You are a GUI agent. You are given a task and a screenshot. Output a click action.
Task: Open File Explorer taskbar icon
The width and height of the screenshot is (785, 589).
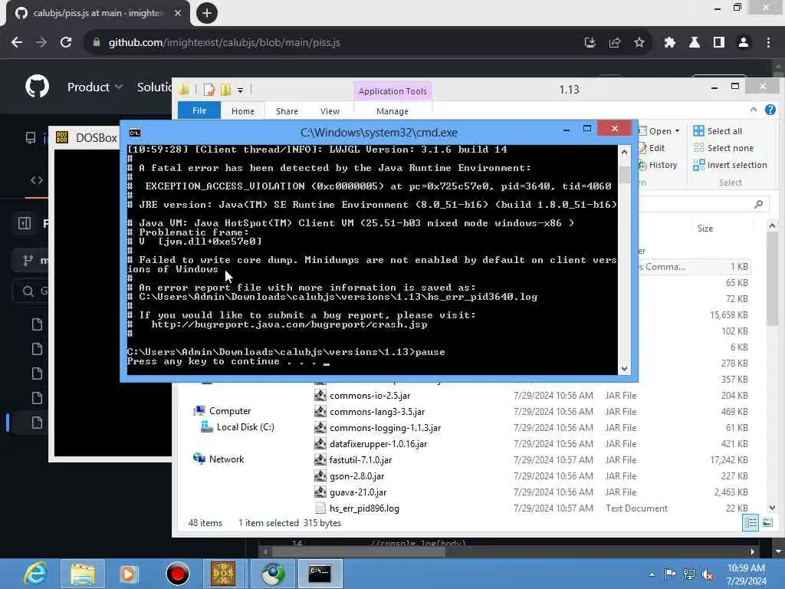pyautogui.click(x=83, y=574)
